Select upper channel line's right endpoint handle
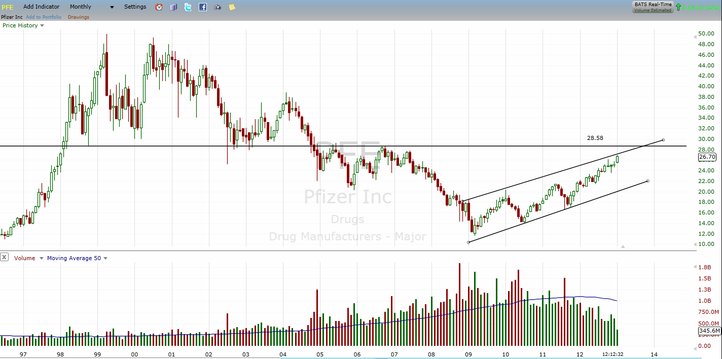 pyautogui.click(x=663, y=140)
